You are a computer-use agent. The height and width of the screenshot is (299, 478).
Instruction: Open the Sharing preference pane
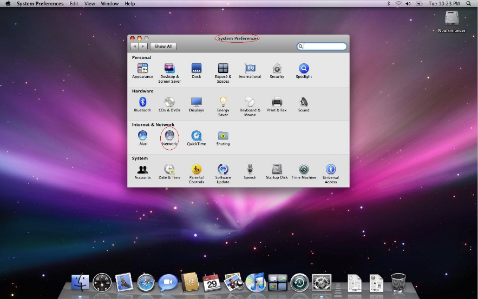pos(223,138)
